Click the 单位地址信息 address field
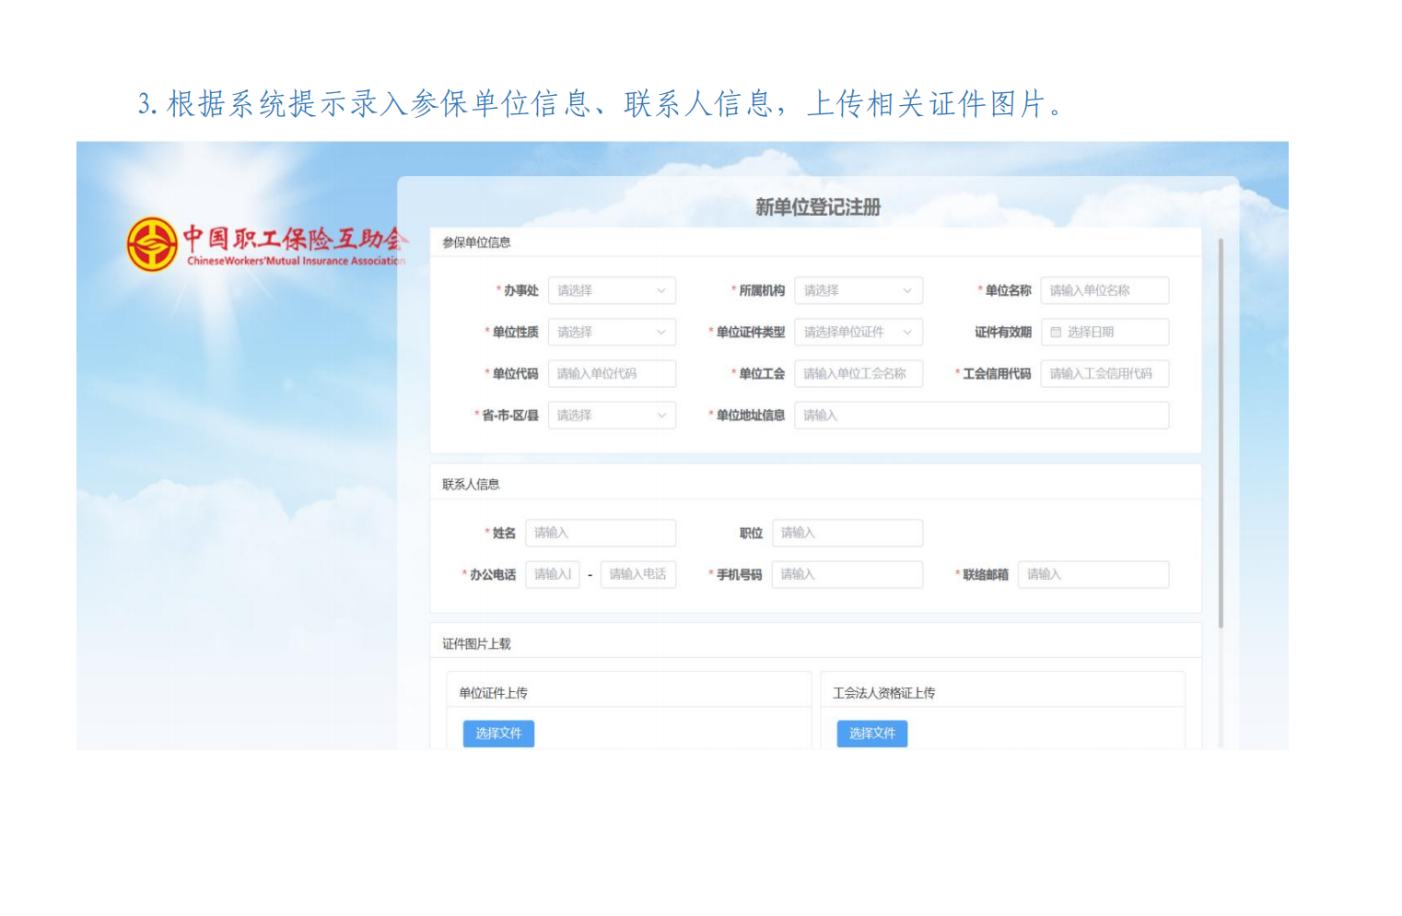The width and height of the screenshot is (1402, 916). pyautogui.click(x=981, y=416)
